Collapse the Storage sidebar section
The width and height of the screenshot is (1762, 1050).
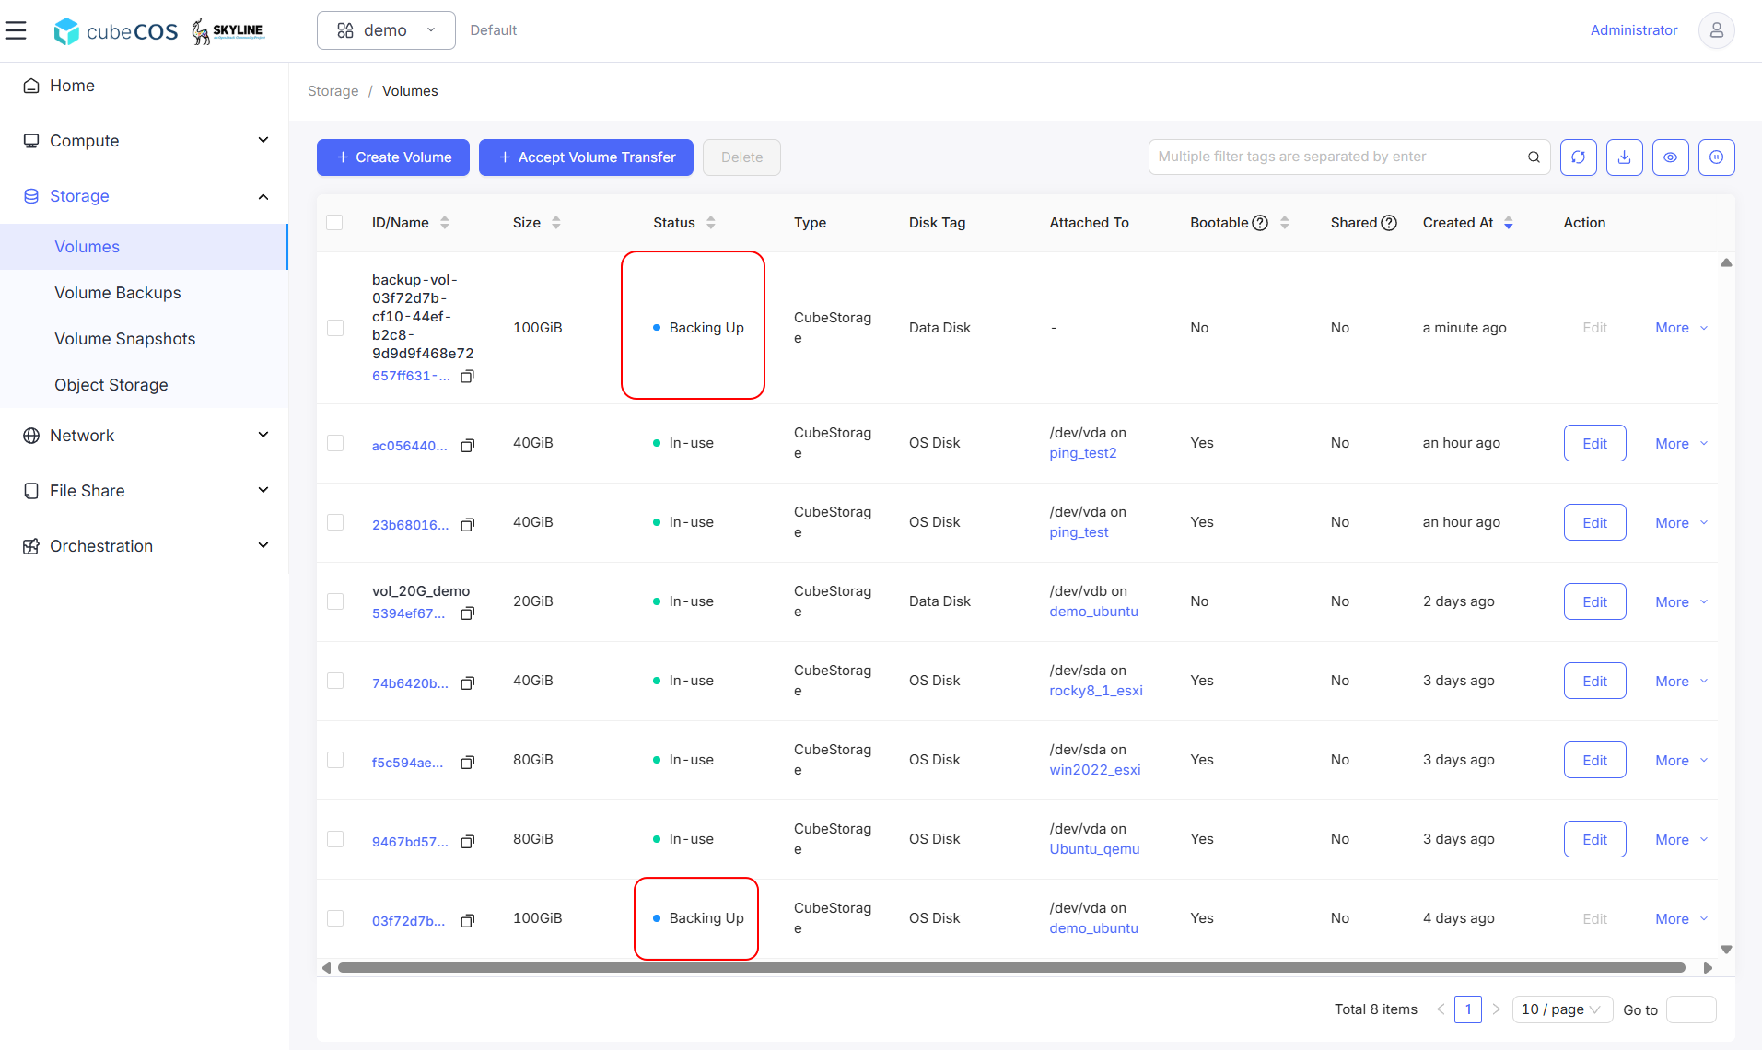pyautogui.click(x=145, y=196)
